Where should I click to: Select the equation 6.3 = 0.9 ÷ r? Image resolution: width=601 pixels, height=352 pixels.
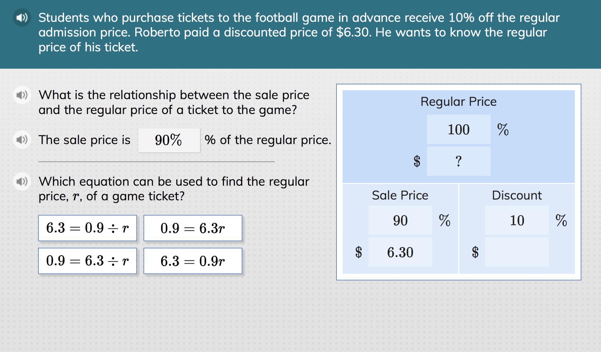point(88,228)
